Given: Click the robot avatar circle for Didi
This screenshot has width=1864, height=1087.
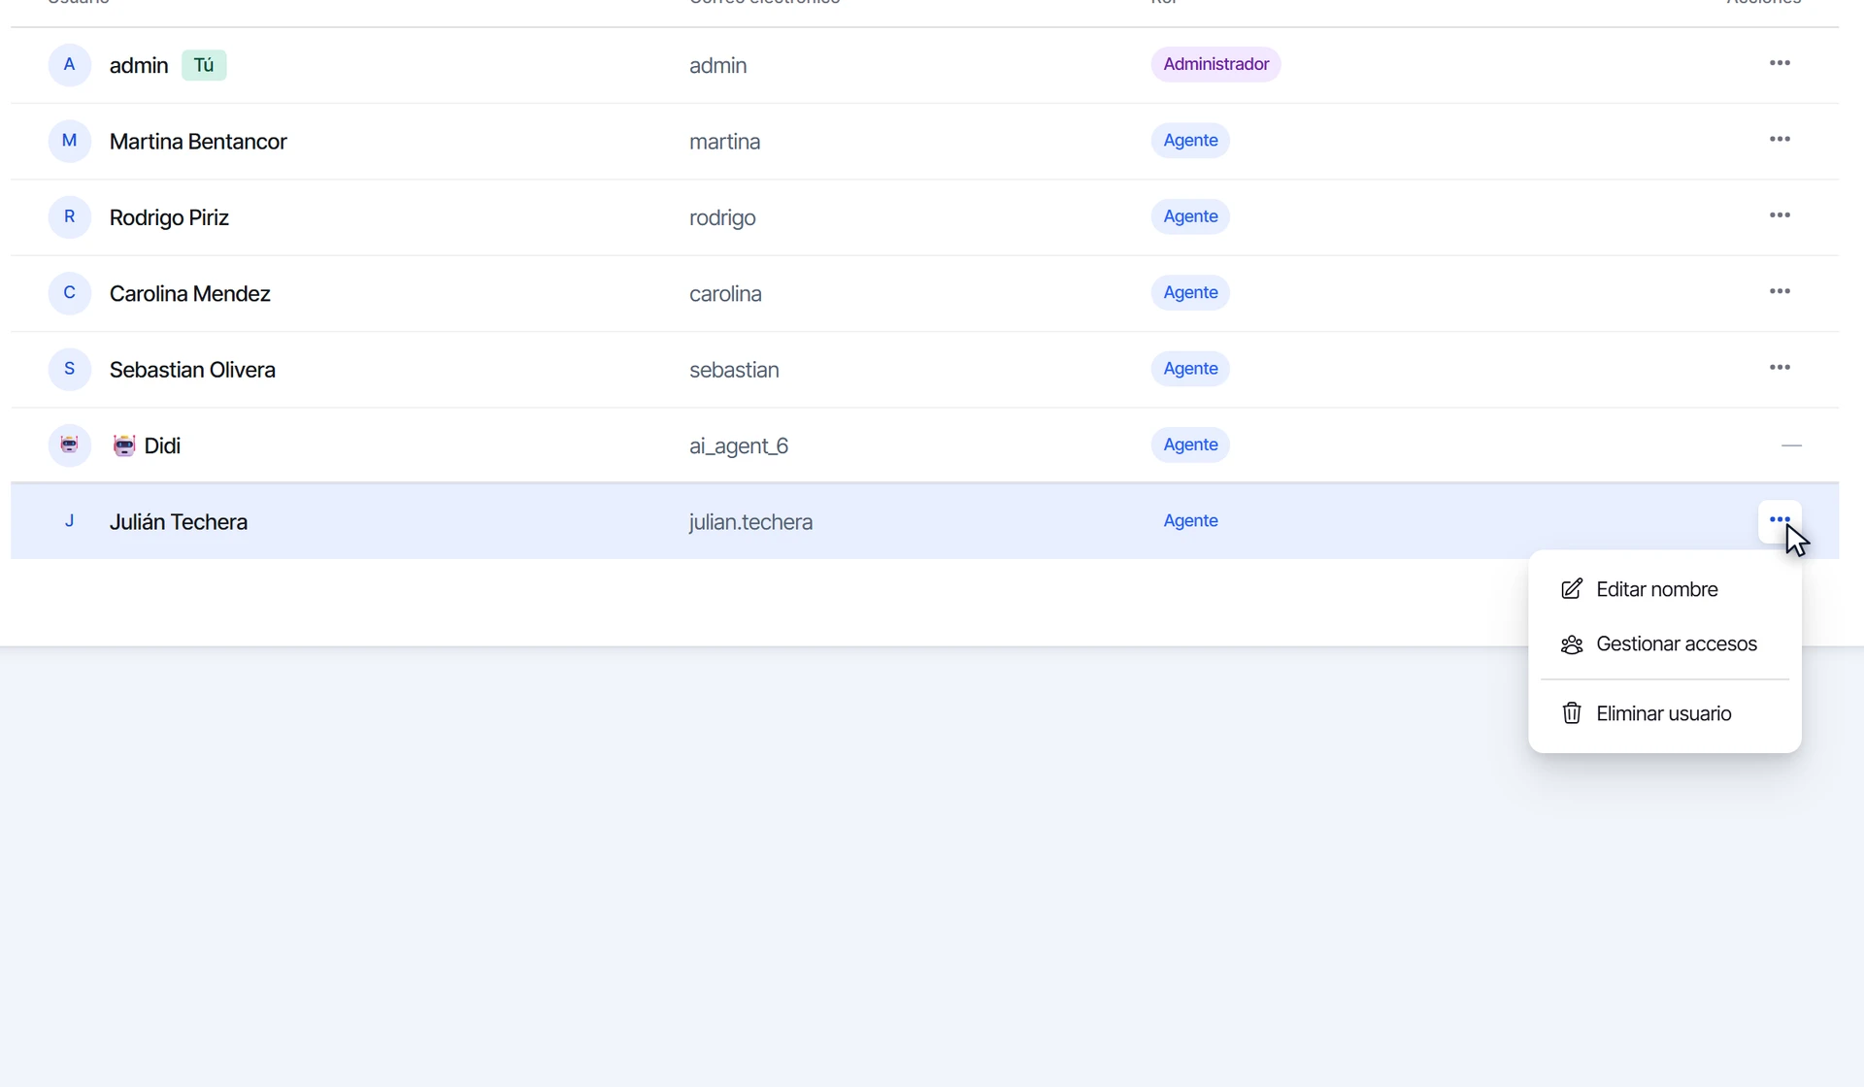Looking at the screenshot, I should (70, 445).
